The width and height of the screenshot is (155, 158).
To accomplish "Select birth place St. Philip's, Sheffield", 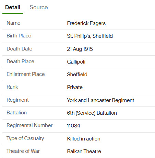I will tap(90, 36).
